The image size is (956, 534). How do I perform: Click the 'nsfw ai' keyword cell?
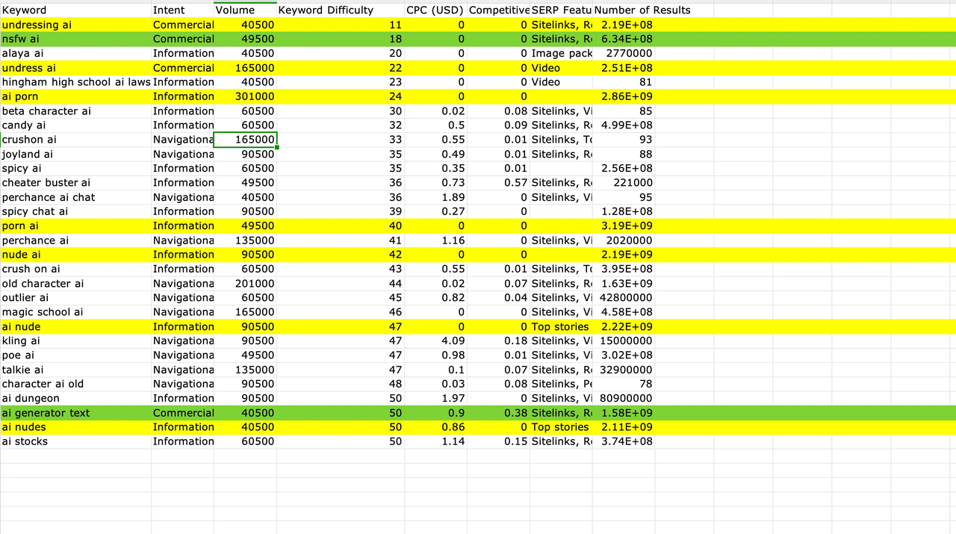point(75,39)
